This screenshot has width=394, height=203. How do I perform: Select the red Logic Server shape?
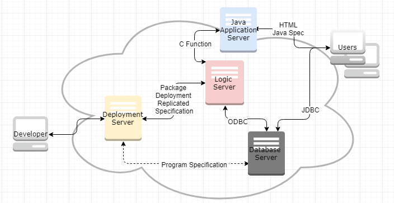(224, 82)
